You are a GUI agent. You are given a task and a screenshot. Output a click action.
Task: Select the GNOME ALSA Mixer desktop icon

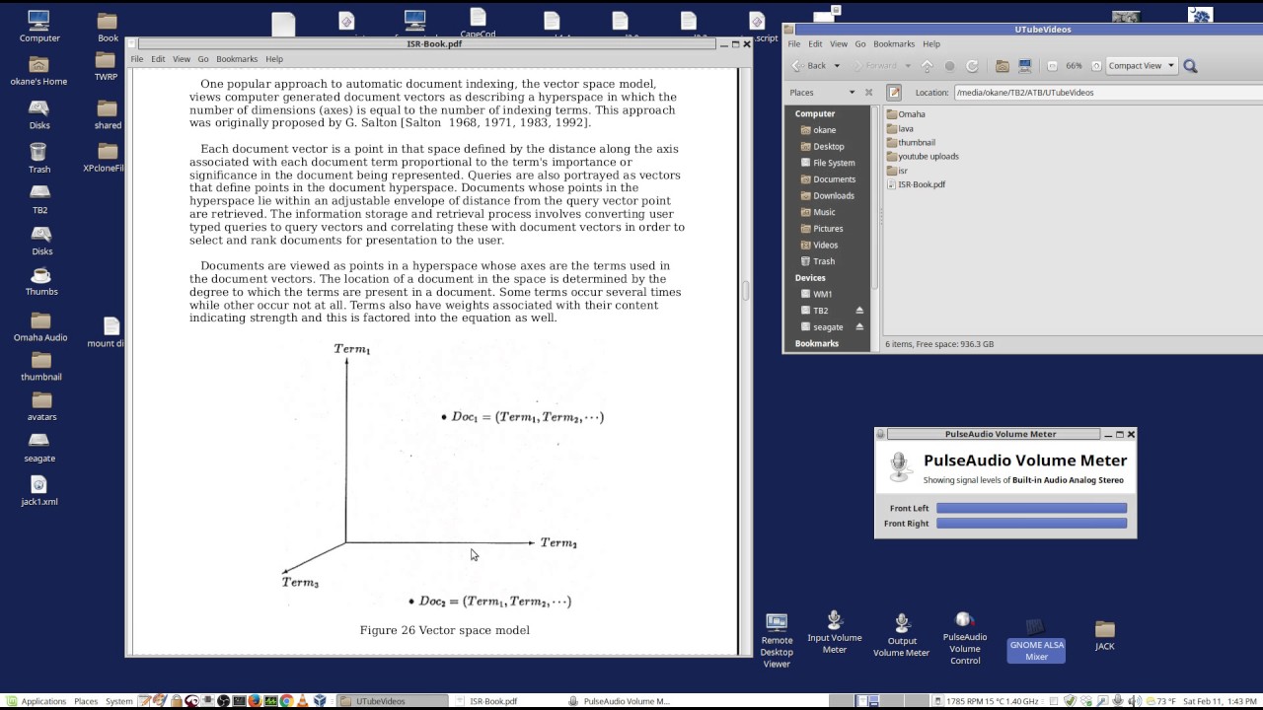tap(1036, 641)
